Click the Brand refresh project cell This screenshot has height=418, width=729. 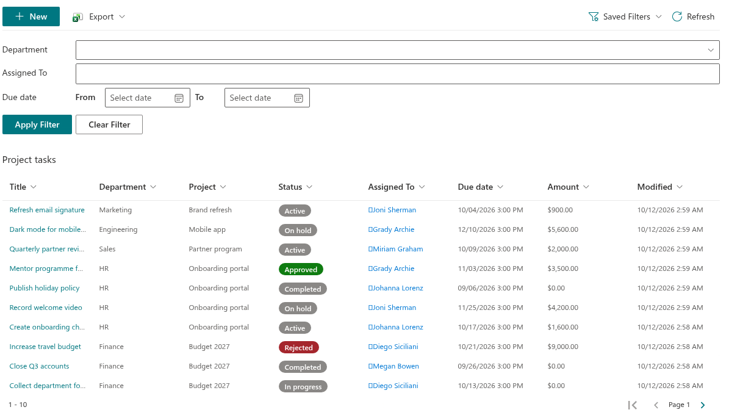(210, 210)
